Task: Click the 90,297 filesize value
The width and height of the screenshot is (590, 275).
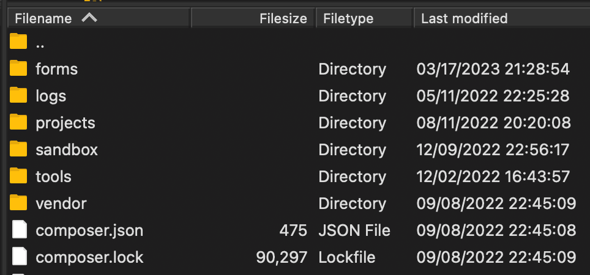Action: click(282, 257)
